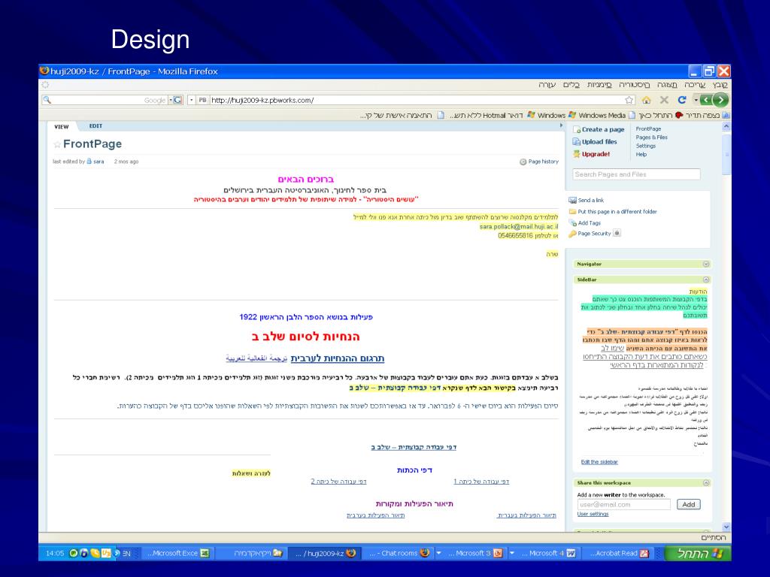Click the Edit the sidebar link
This screenshot has width=770, height=577.
tap(599, 462)
